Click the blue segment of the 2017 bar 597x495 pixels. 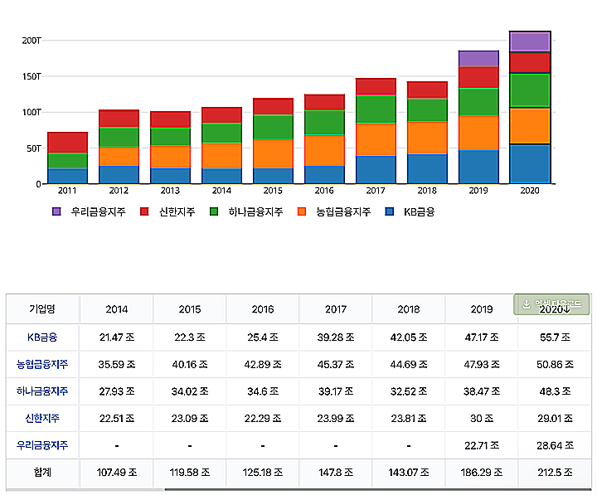coord(376,170)
